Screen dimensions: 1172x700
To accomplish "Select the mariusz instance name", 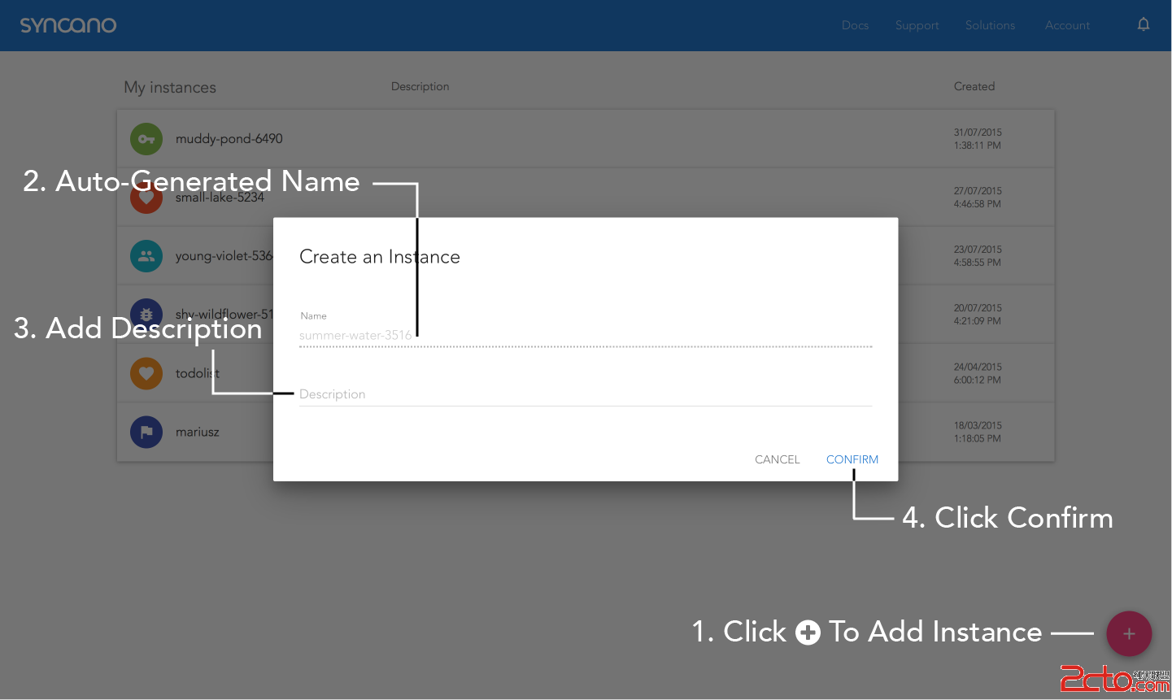I will coord(198,432).
